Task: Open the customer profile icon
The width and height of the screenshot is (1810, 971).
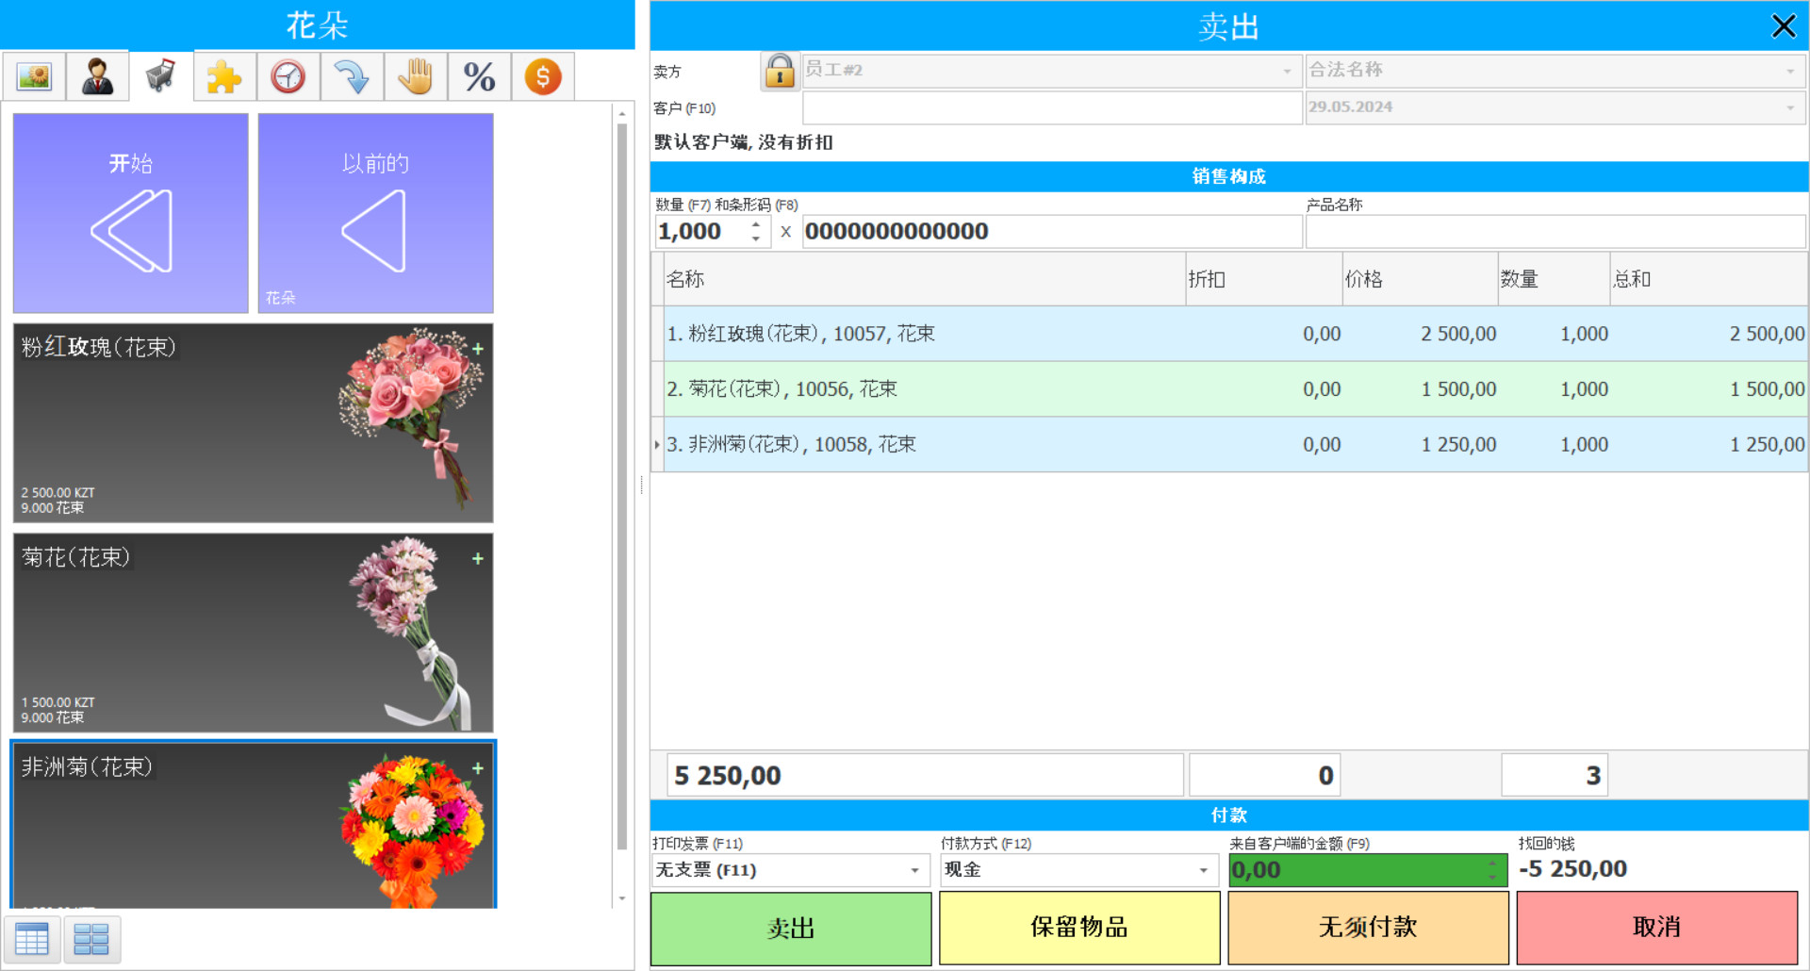Action: (97, 75)
